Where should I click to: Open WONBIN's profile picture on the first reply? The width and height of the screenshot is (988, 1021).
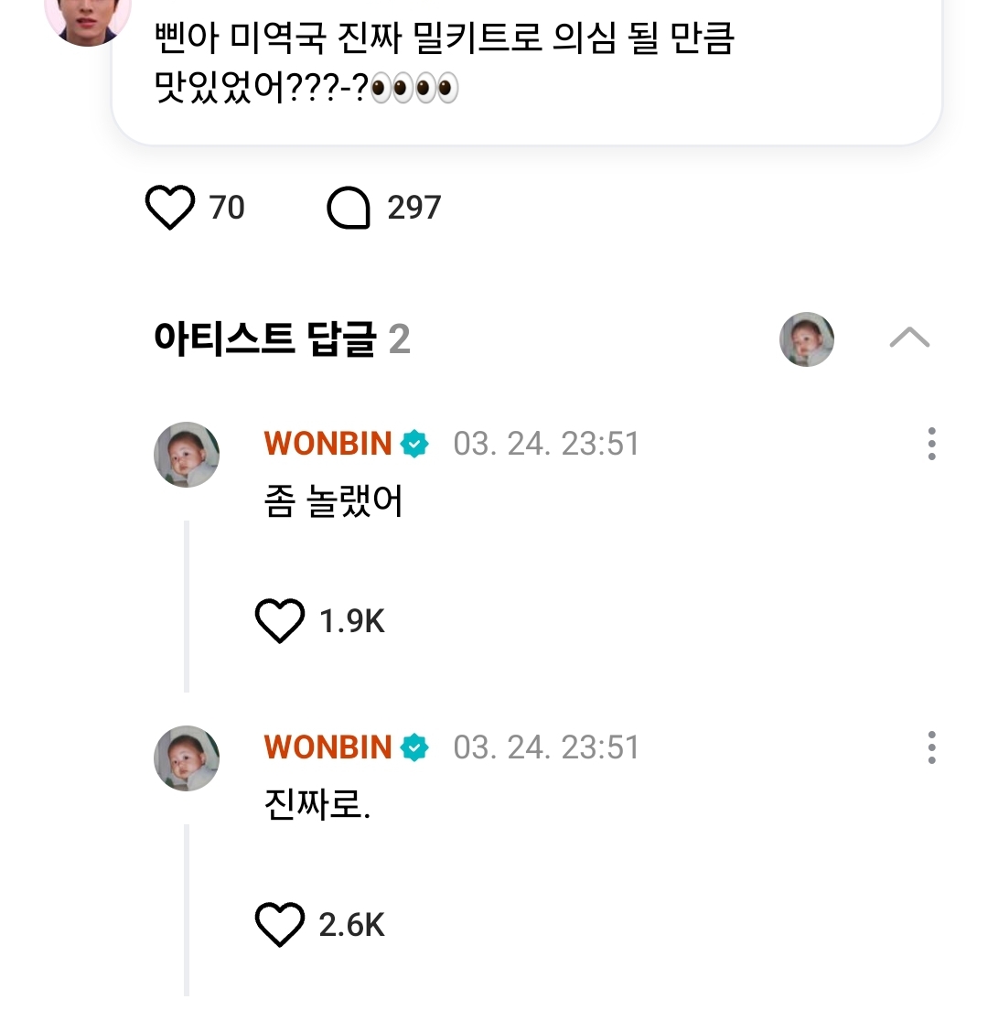coord(187,455)
